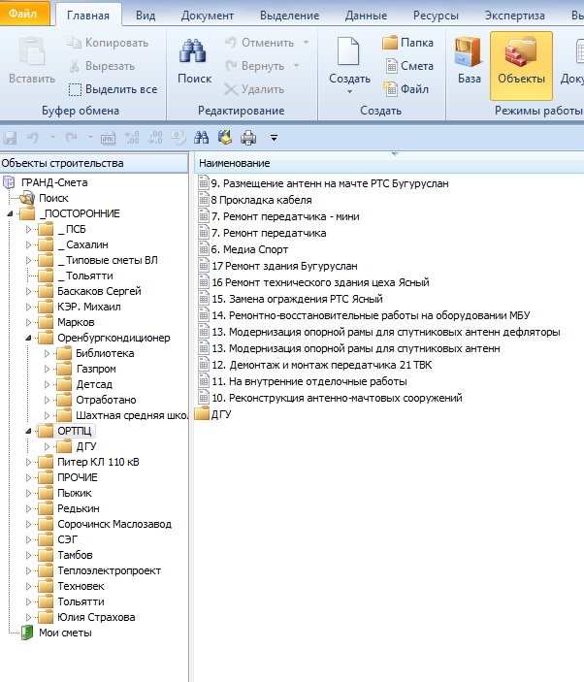
Task: Expand ДГУ subfolder in tree
Action: coord(47,446)
